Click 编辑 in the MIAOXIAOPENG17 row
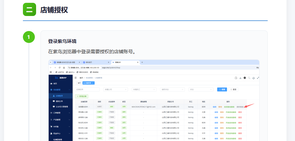This screenshot has height=141, width=295. [x=214, y=107]
